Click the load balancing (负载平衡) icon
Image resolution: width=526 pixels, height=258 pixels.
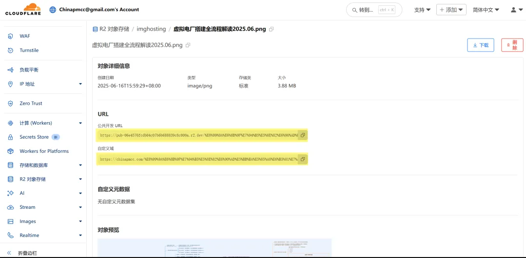coord(10,70)
